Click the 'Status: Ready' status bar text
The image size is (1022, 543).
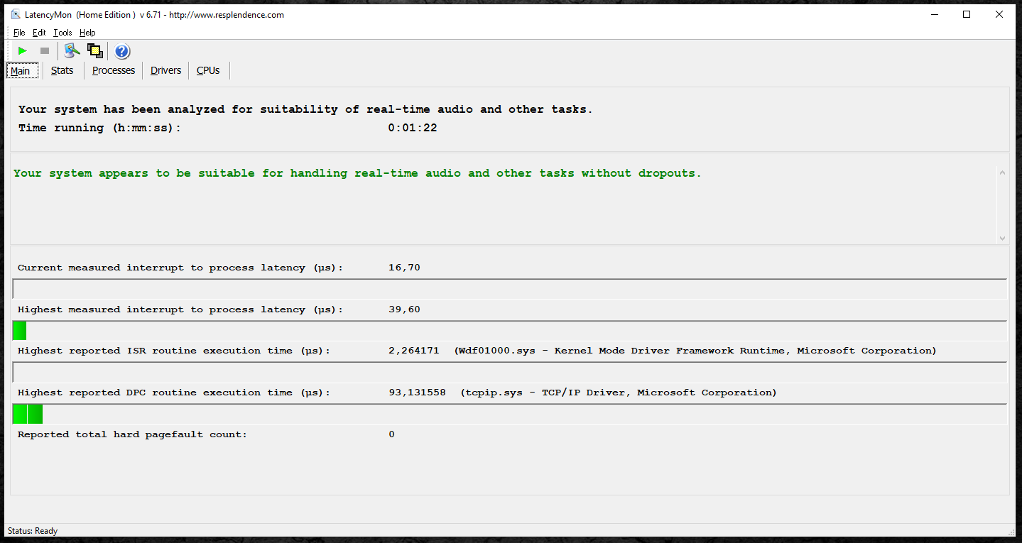click(33, 531)
